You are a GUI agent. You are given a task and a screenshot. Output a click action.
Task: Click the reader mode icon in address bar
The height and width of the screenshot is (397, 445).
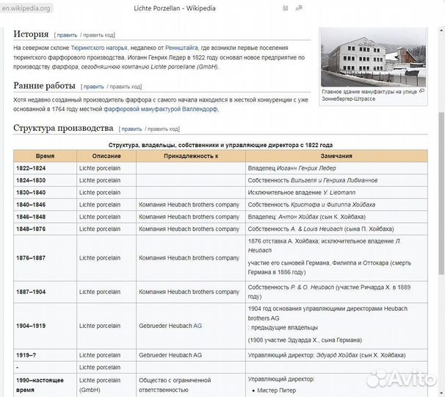286,9
